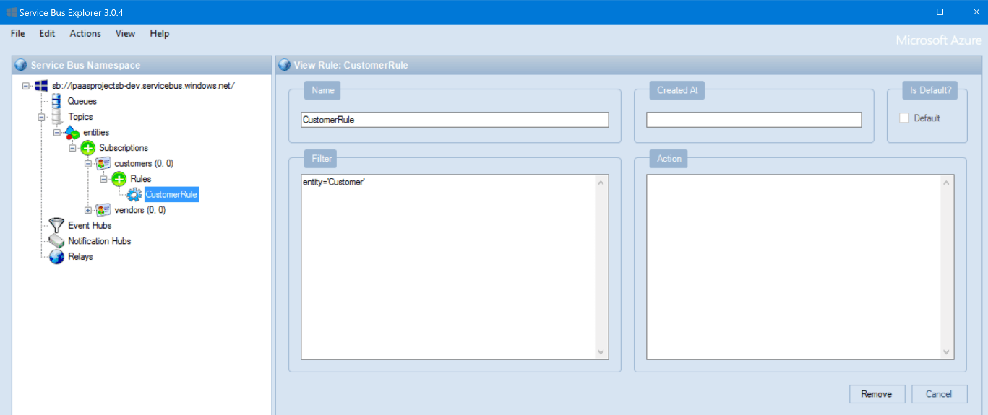Click the Filter box scroll down arrow
988x415 pixels.
(601, 352)
